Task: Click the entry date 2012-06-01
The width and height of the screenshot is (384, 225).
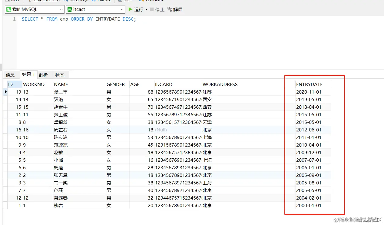Action: tap(313, 130)
